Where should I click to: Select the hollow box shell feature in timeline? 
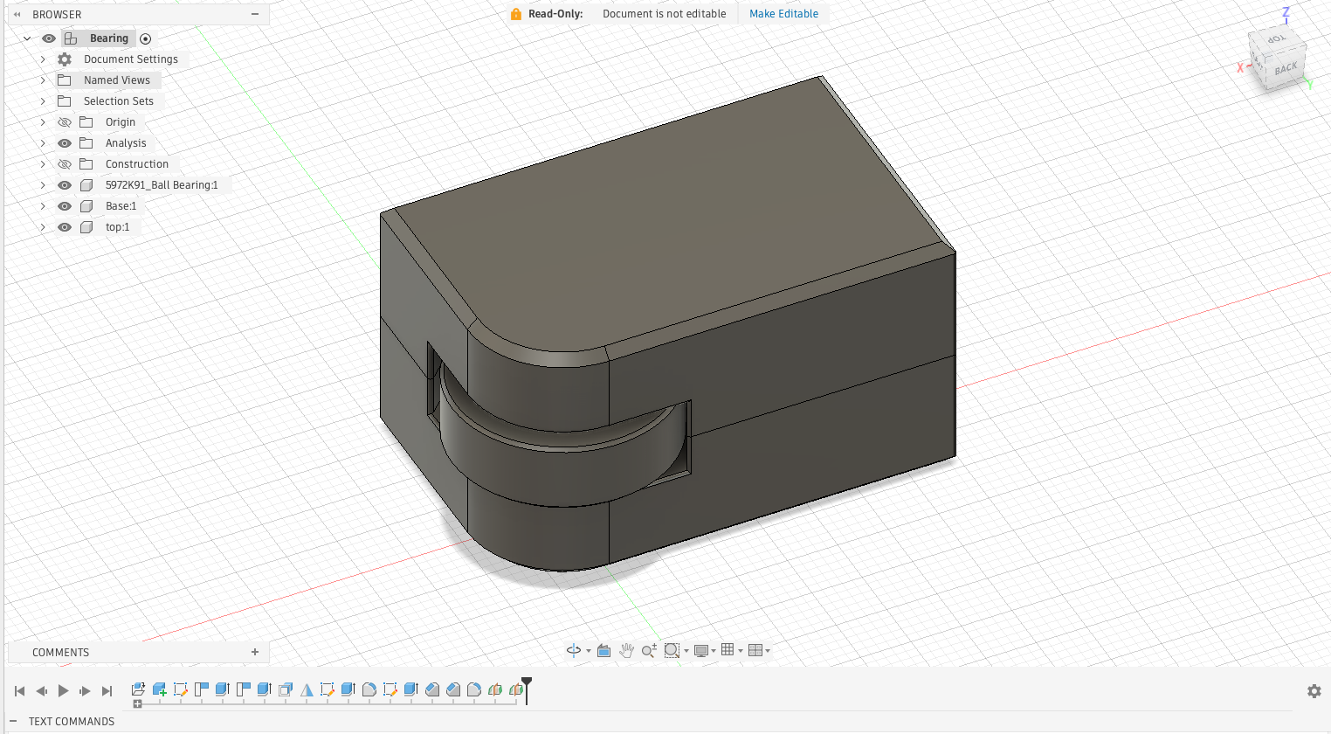(x=286, y=689)
